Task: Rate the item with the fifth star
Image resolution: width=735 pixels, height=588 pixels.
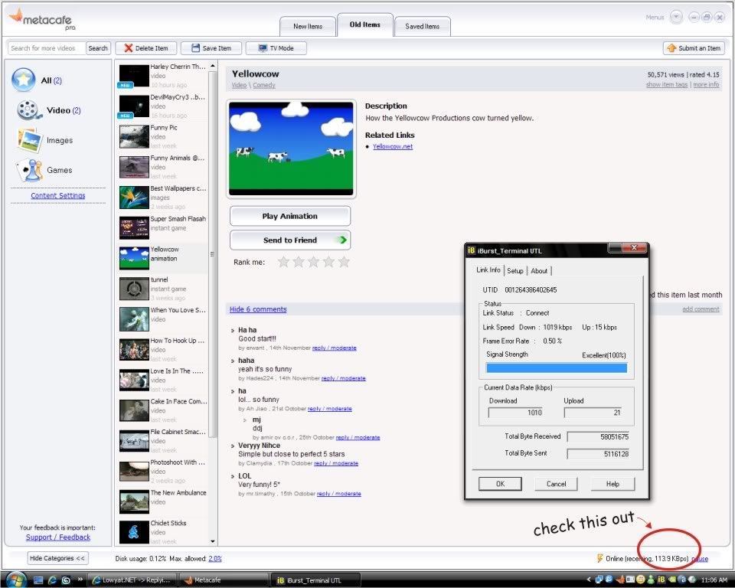Action: 344,262
